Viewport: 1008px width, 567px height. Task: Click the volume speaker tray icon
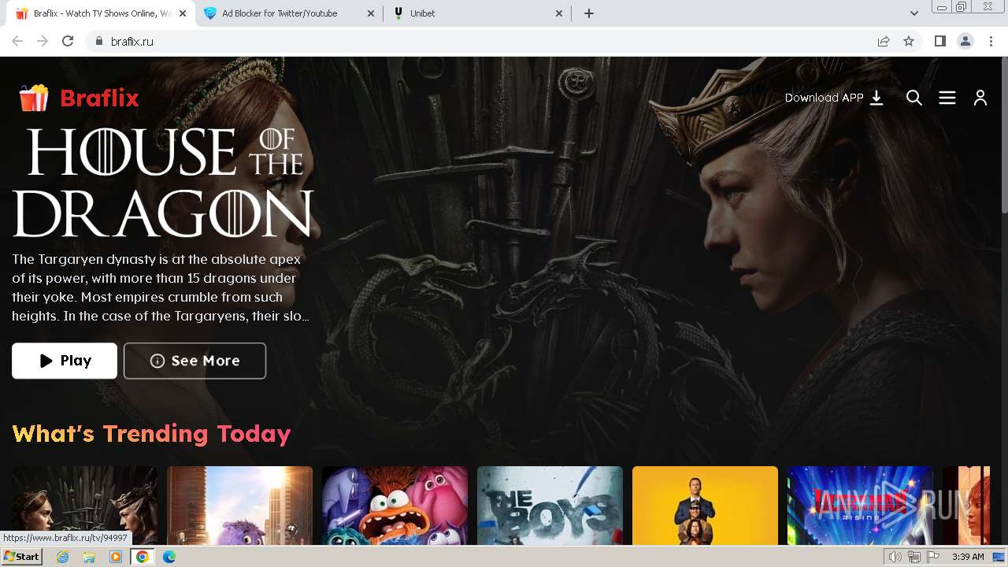895,557
